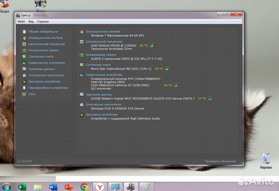Viewport: 279px width, 191px height.
Task: Open Графические устройства heading in summary
Action: point(104,75)
